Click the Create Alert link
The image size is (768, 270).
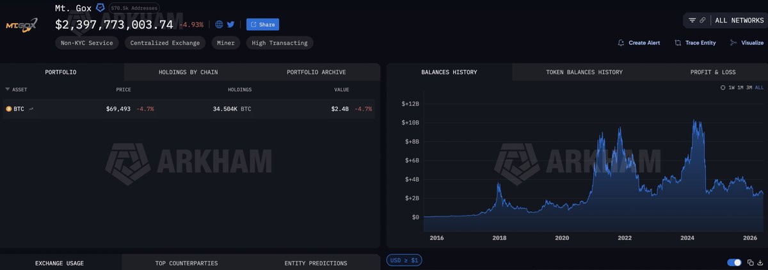[x=638, y=43]
